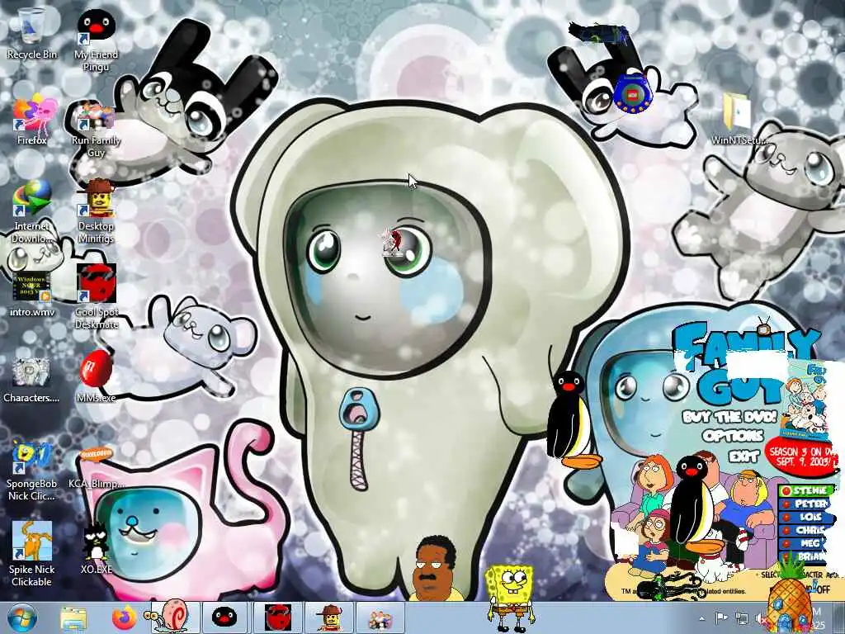Open the Action Center flag in tray

coord(721,617)
